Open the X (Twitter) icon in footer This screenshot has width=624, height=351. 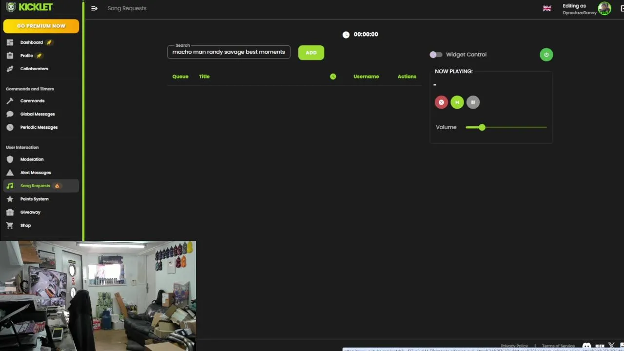pyautogui.click(x=612, y=346)
